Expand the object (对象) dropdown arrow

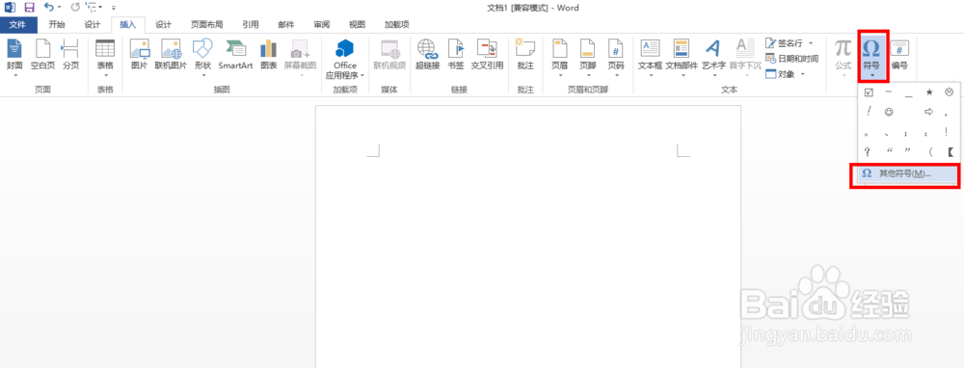coord(803,74)
